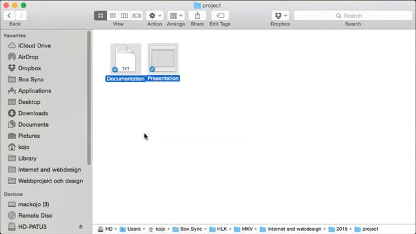Open Documents in sidebar
Image resolution: width=416 pixels, height=234 pixels.
tap(28, 124)
